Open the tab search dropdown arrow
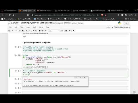Screen dimensions: 138x103 [x=136, y=11]
